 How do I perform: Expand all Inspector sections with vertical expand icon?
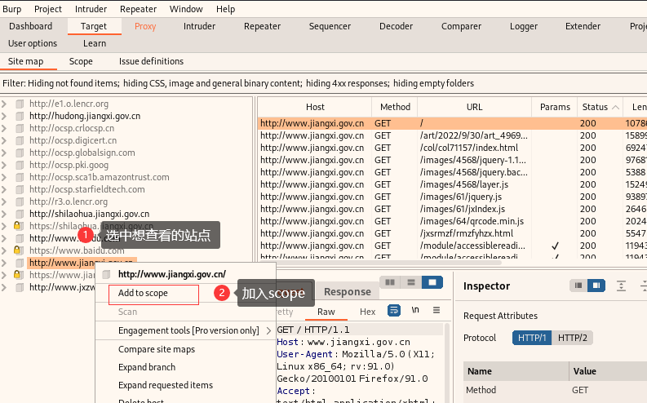coord(621,286)
